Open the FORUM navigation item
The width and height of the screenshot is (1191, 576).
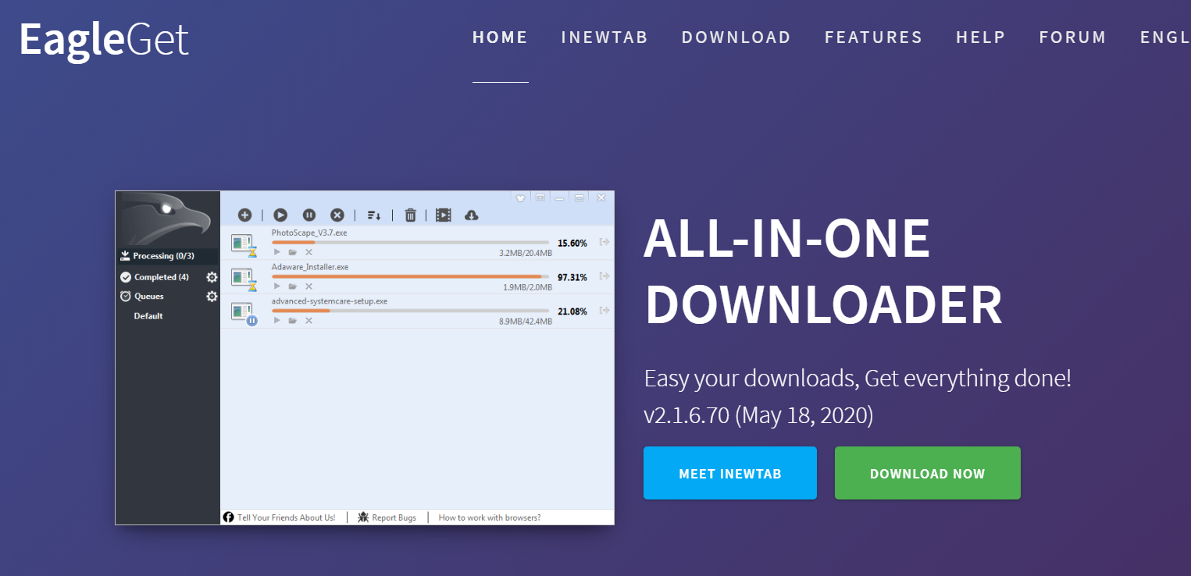pos(1073,37)
